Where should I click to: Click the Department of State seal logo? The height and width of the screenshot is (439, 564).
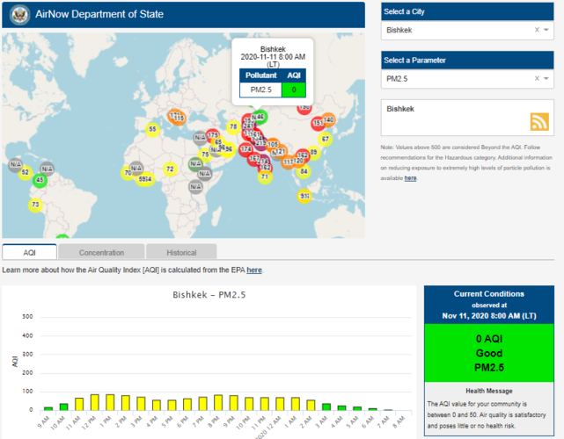point(21,15)
